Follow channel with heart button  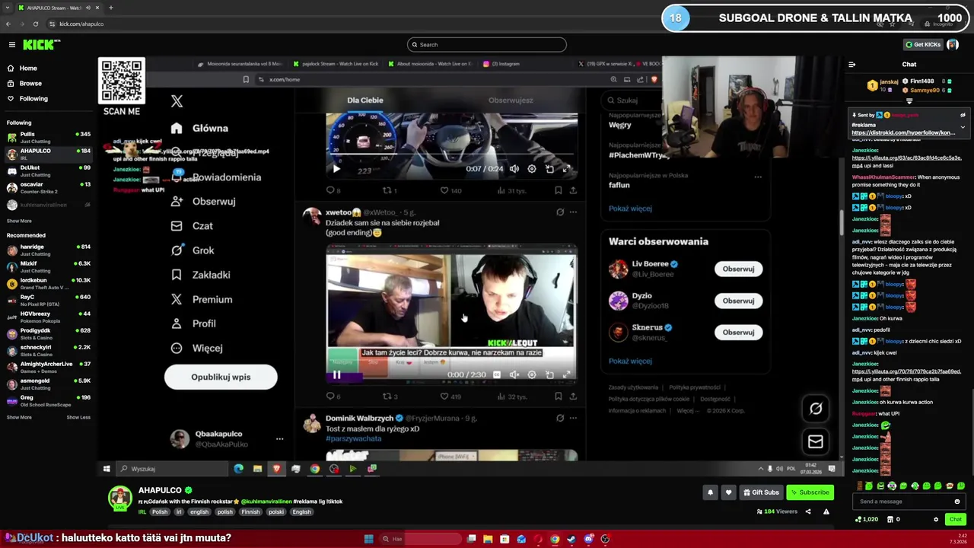tap(728, 492)
